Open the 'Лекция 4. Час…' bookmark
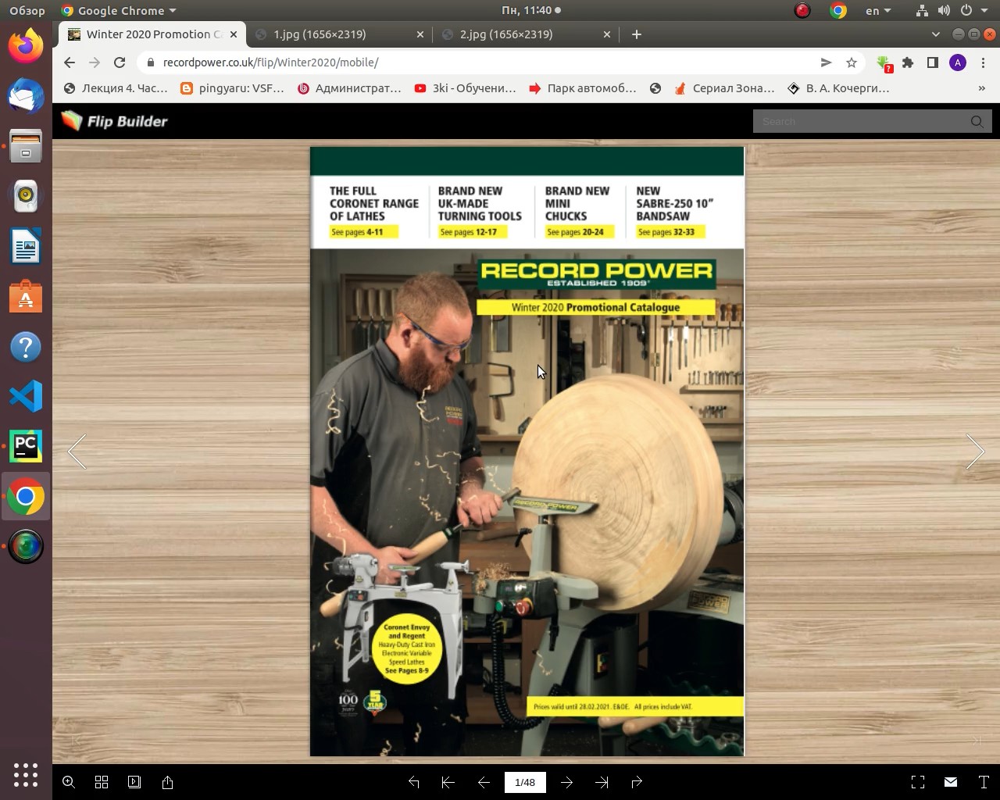The height and width of the screenshot is (800, 1000). [116, 88]
